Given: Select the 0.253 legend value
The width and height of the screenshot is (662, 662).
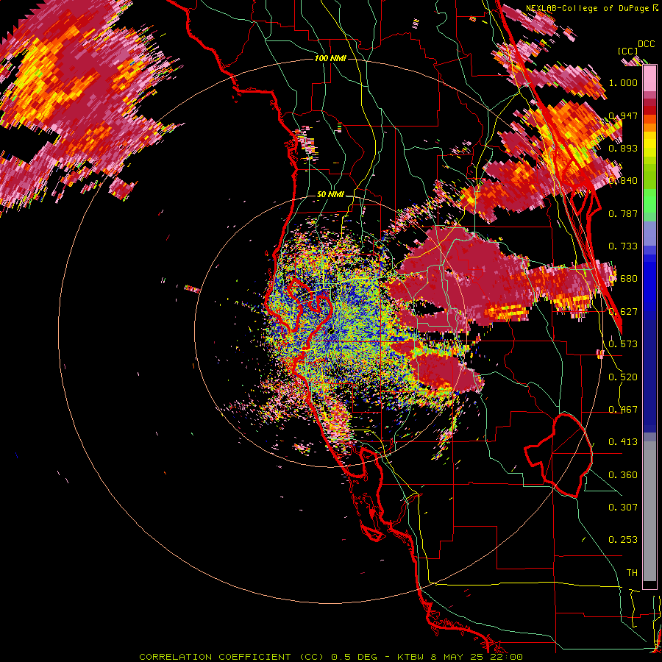Looking at the screenshot, I should [x=623, y=540].
